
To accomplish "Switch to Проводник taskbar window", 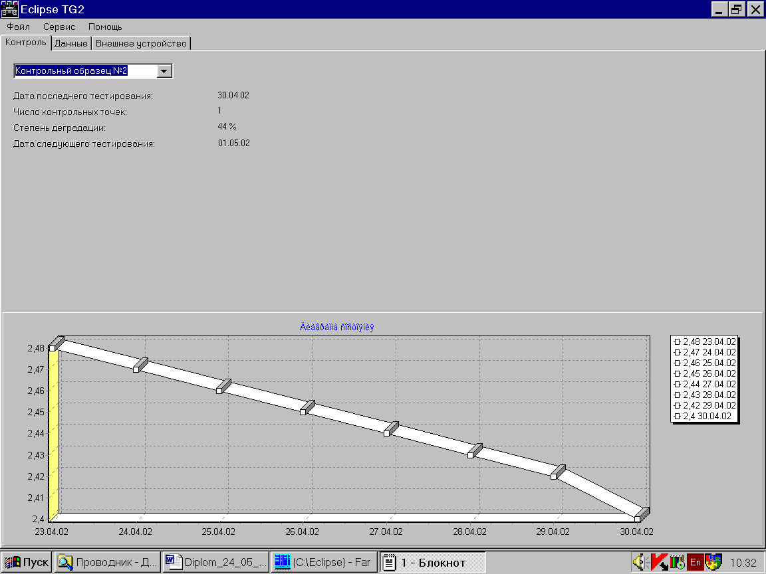I will tap(107, 563).
